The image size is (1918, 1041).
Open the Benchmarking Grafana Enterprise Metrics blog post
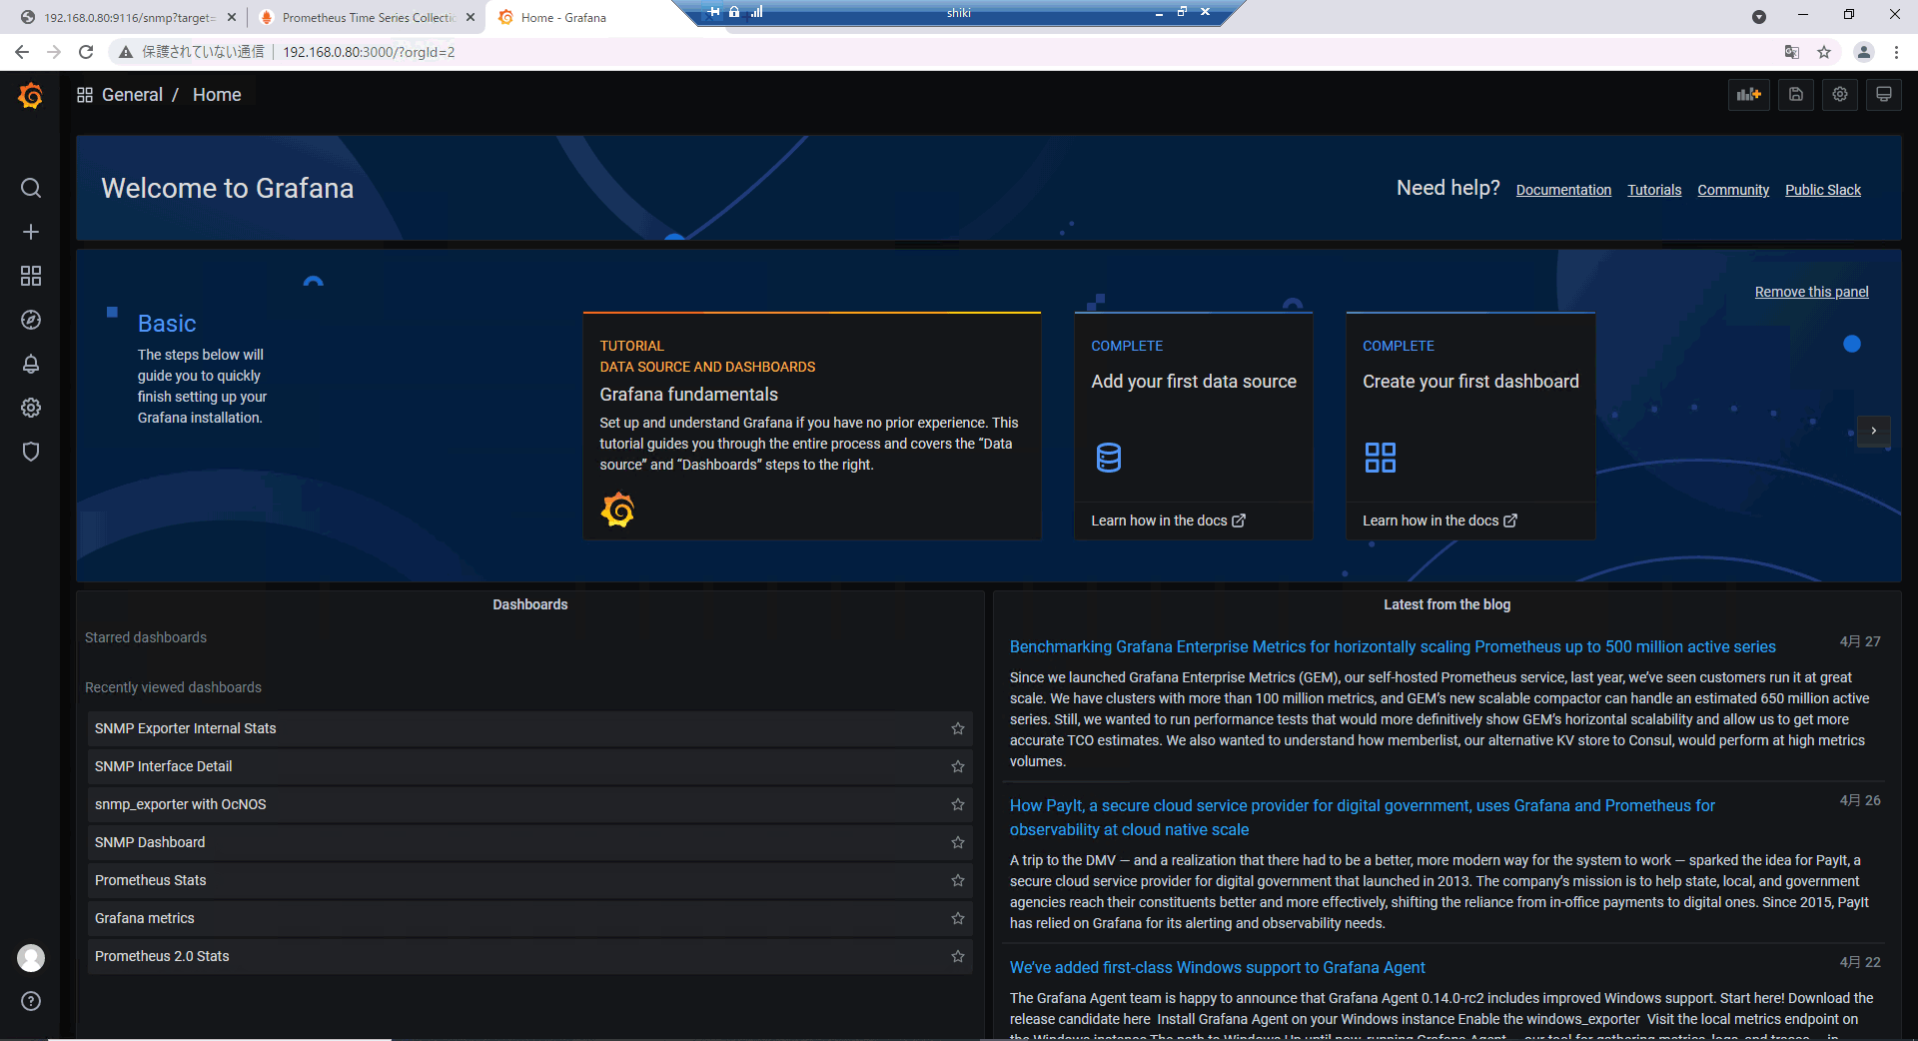tap(1393, 646)
